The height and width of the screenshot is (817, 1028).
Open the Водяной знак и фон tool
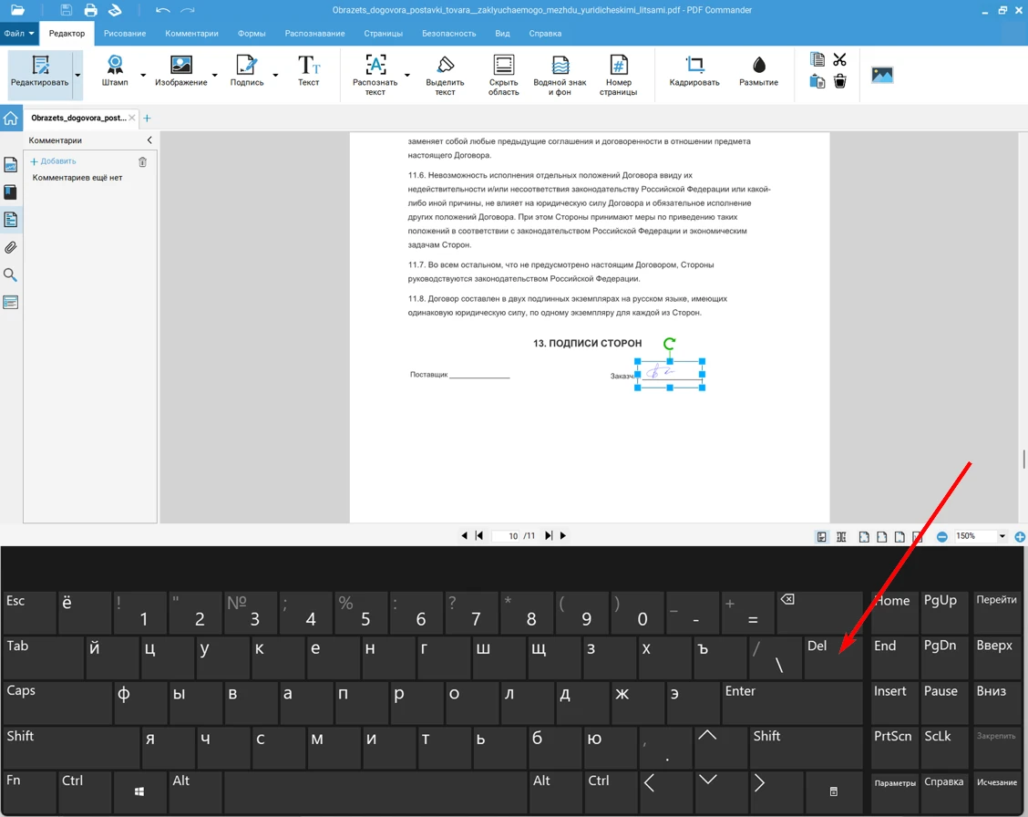(x=560, y=74)
